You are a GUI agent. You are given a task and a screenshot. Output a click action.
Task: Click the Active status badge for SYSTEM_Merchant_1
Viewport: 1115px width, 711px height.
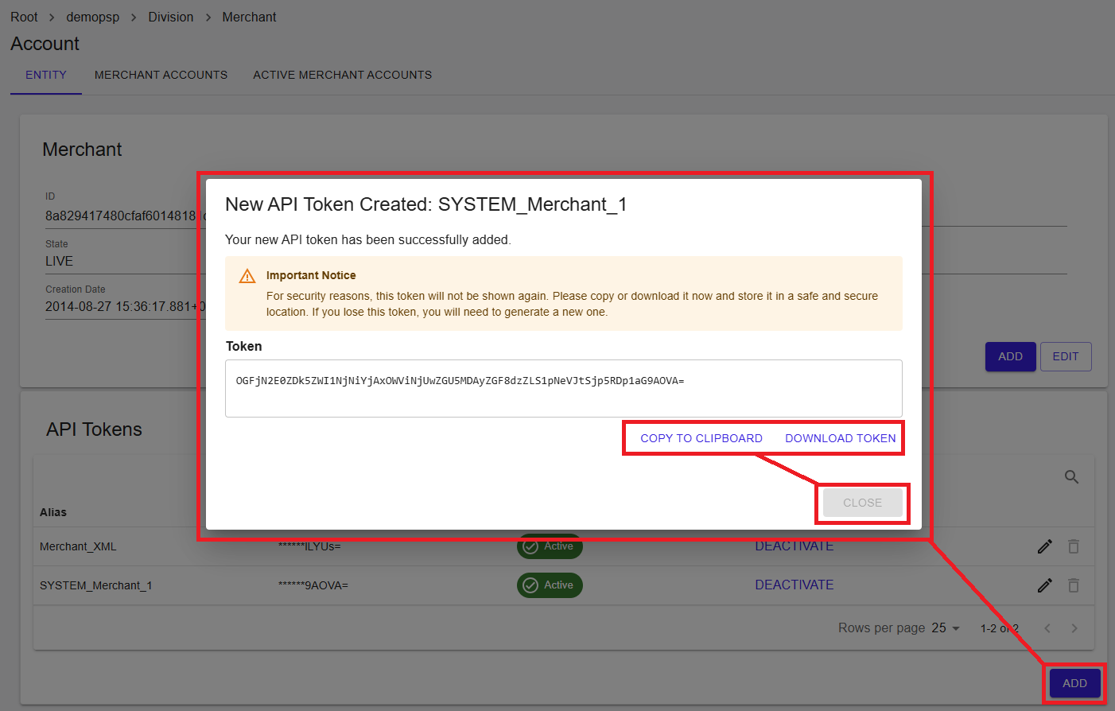(x=550, y=585)
